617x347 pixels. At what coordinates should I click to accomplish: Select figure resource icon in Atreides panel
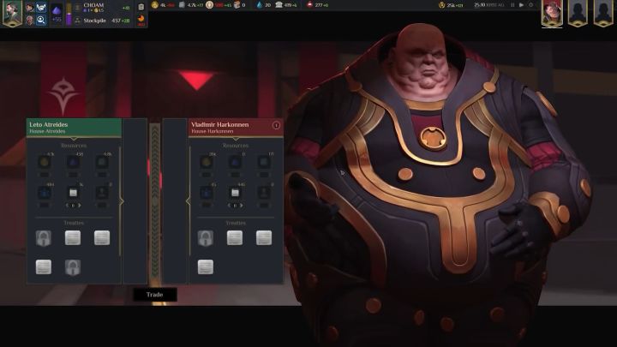point(102,193)
